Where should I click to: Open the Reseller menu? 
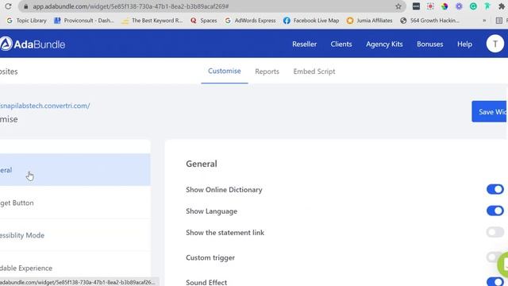coord(304,44)
